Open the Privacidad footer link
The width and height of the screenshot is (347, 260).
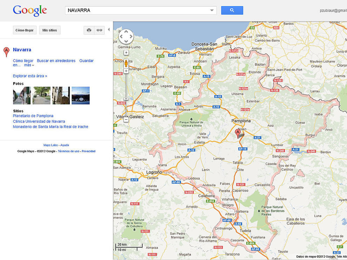[x=89, y=151]
